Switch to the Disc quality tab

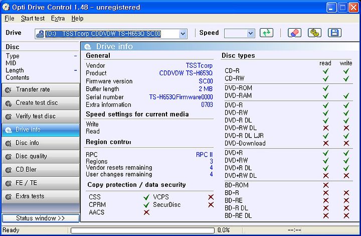(41, 157)
